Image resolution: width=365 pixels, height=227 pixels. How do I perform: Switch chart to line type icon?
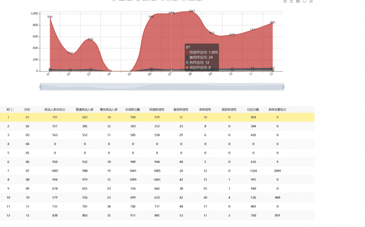(x=292, y=1)
